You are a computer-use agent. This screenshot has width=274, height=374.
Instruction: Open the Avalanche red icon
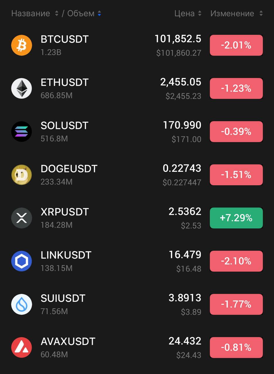(21, 347)
